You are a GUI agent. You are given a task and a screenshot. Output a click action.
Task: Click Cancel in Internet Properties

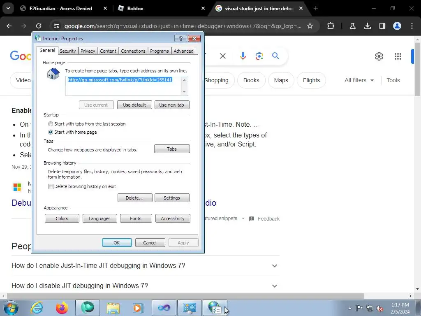pos(150,243)
